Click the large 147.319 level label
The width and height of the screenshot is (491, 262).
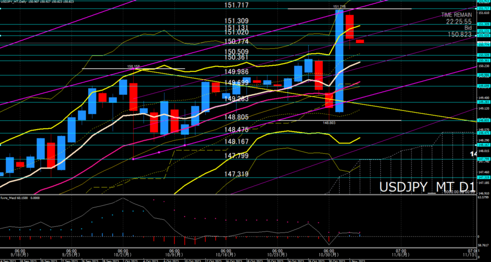pos(236,174)
